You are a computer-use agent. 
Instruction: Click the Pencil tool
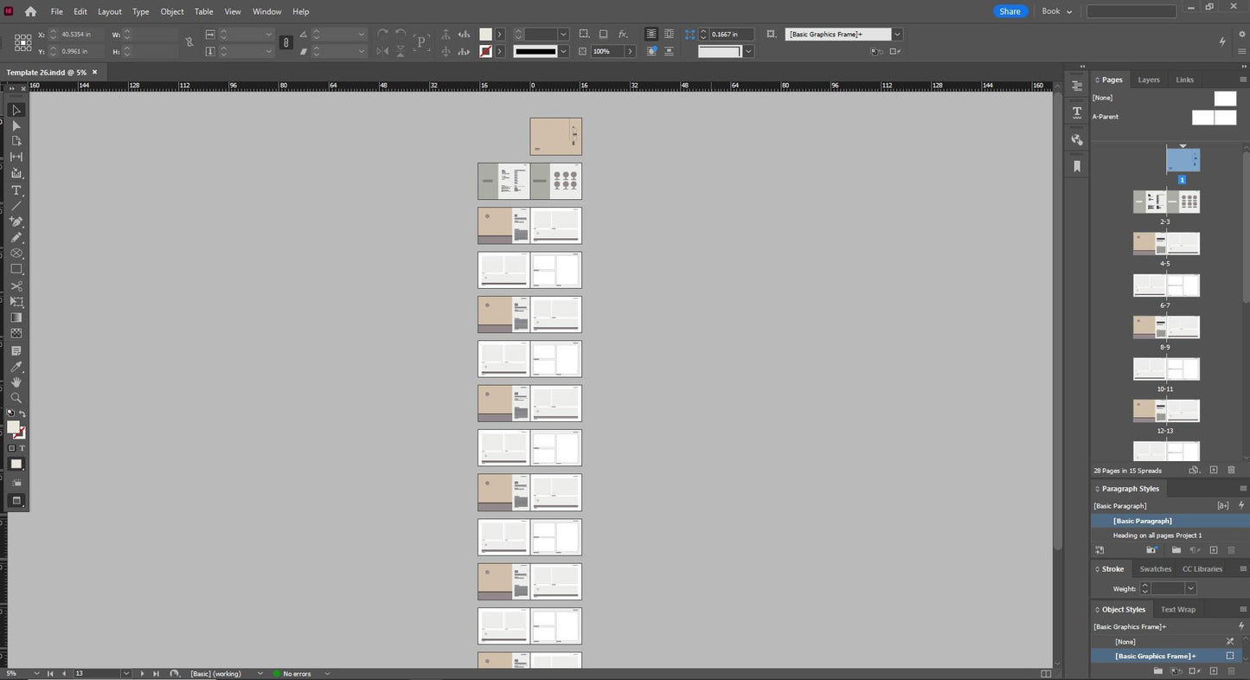[16, 237]
